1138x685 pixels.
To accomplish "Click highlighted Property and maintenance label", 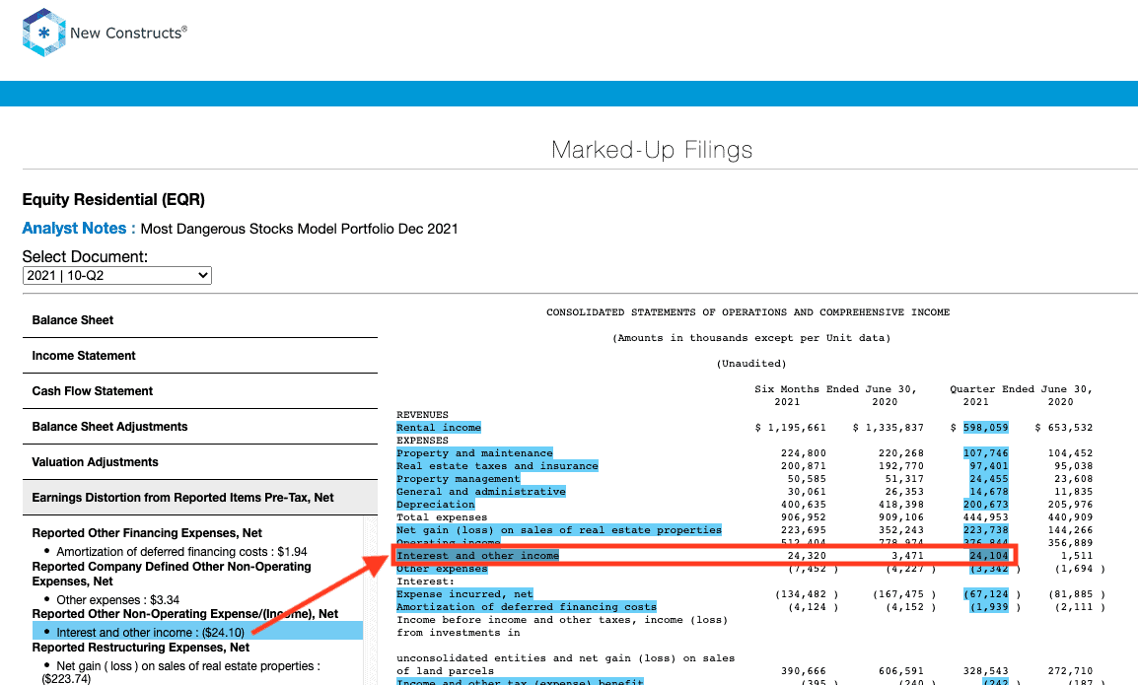I will tap(474, 452).
